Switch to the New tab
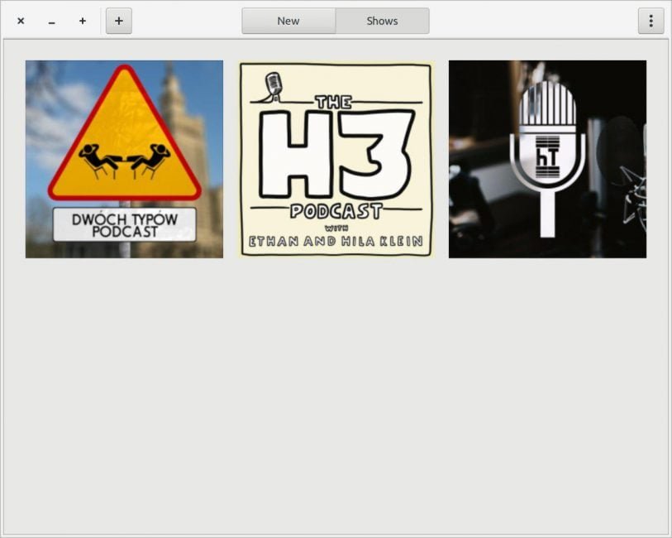 click(x=288, y=21)
